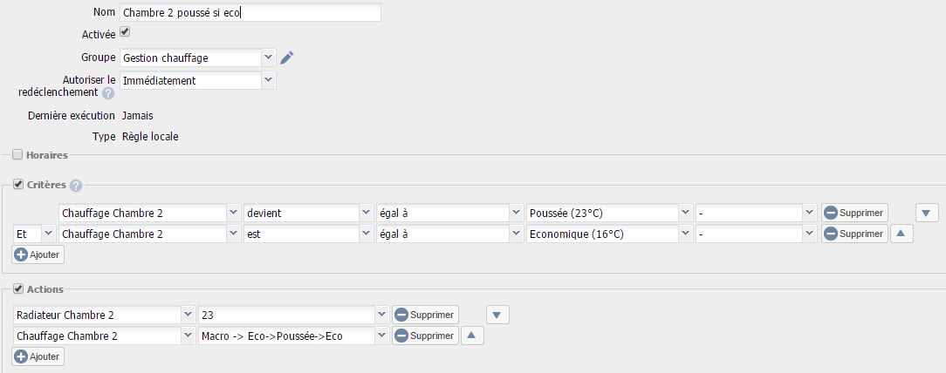The height and width of the screenshot is (373, 946).
Task: Enable the Horaires section checkbox
Action: 17,155
